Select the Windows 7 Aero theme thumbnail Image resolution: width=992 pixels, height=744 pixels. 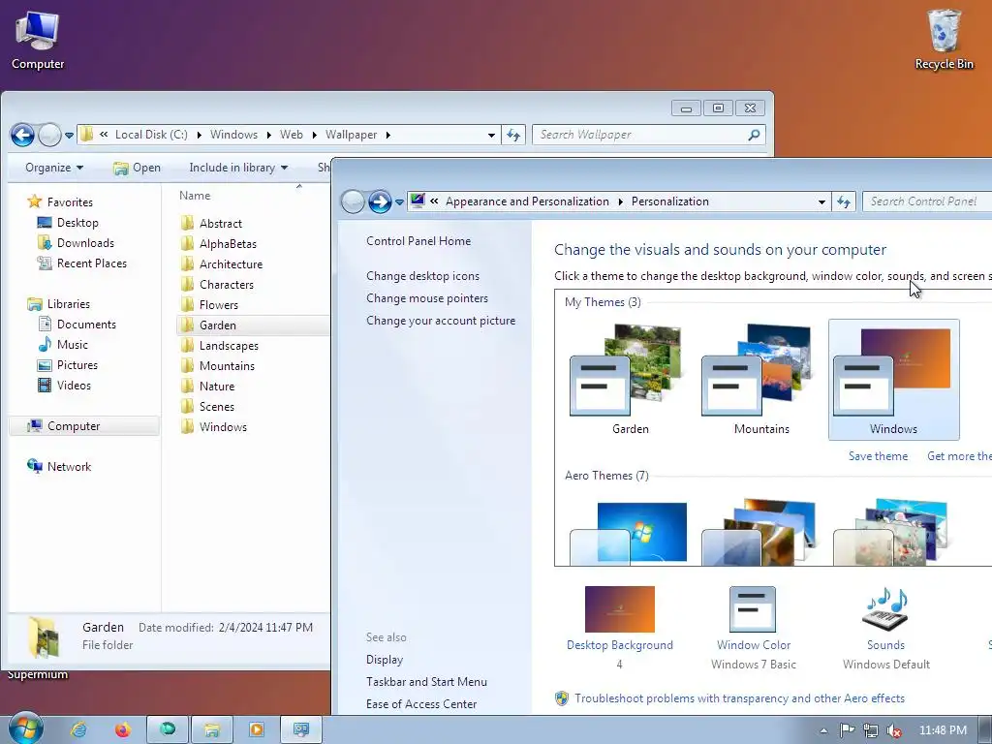coord(630,534)
